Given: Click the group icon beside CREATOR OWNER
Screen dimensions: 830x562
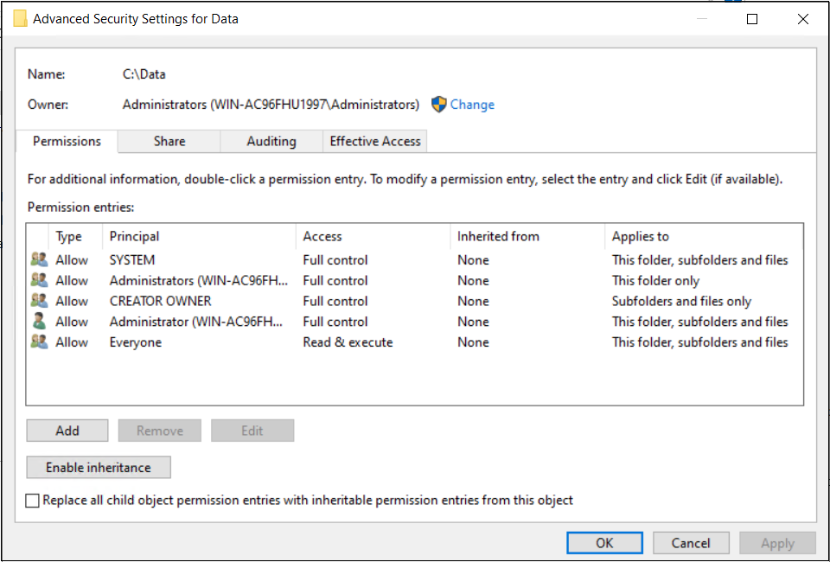Looking at the screenshot, I should [39, 301].
